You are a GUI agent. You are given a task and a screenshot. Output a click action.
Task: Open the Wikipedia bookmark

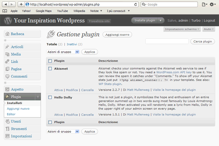tap(79, 11)
